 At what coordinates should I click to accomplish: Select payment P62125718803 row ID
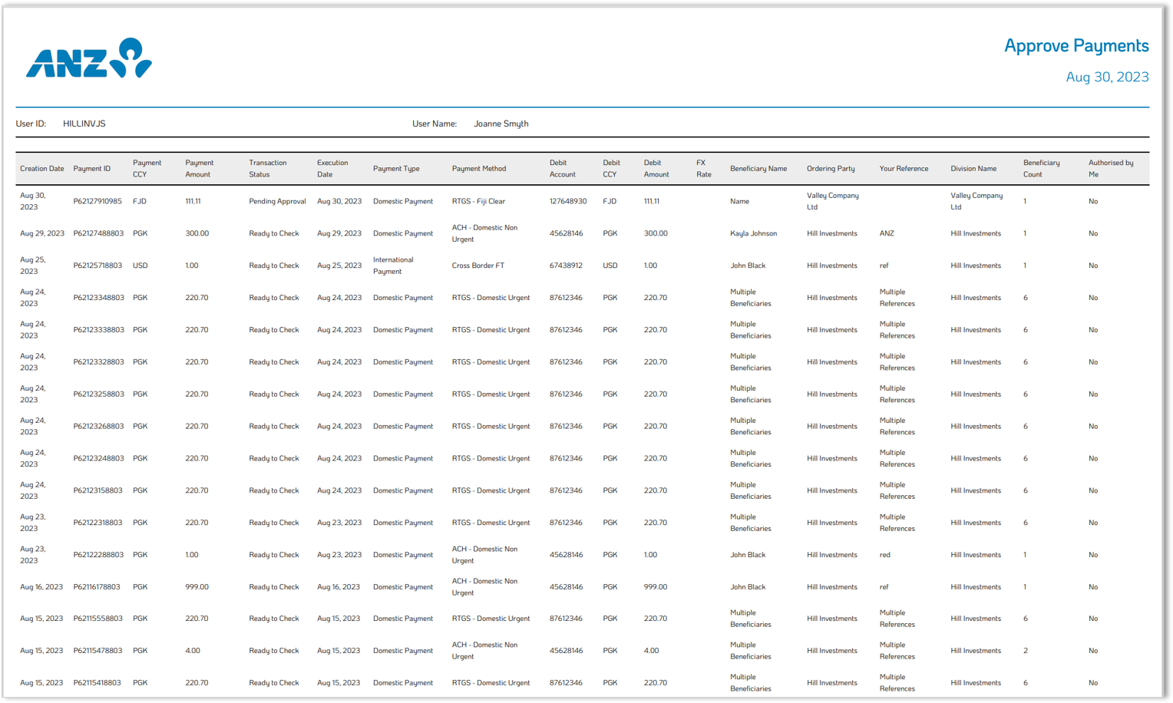click(x=97, y=266)
